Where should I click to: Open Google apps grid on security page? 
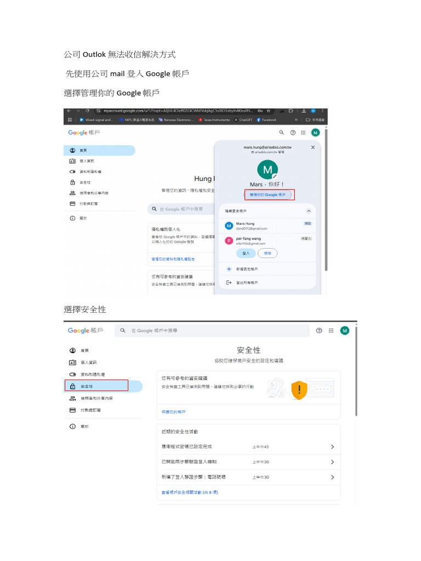[x=331, y=330]
